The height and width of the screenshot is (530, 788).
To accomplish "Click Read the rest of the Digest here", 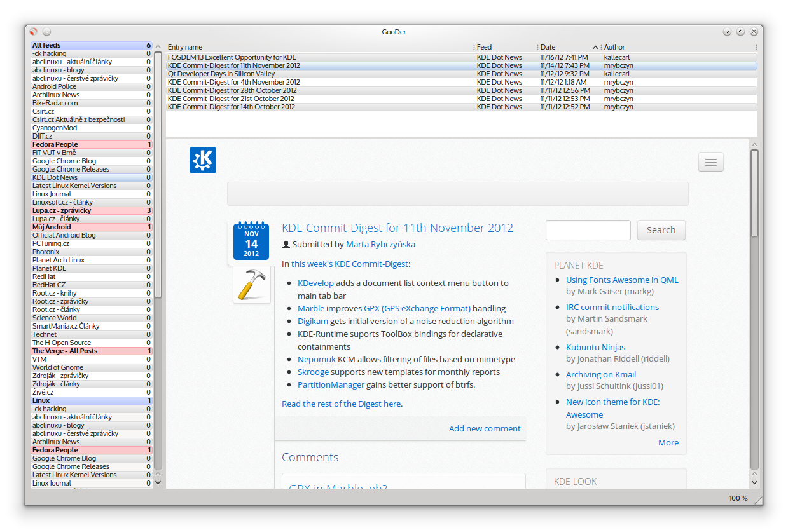I will (342, 404).
